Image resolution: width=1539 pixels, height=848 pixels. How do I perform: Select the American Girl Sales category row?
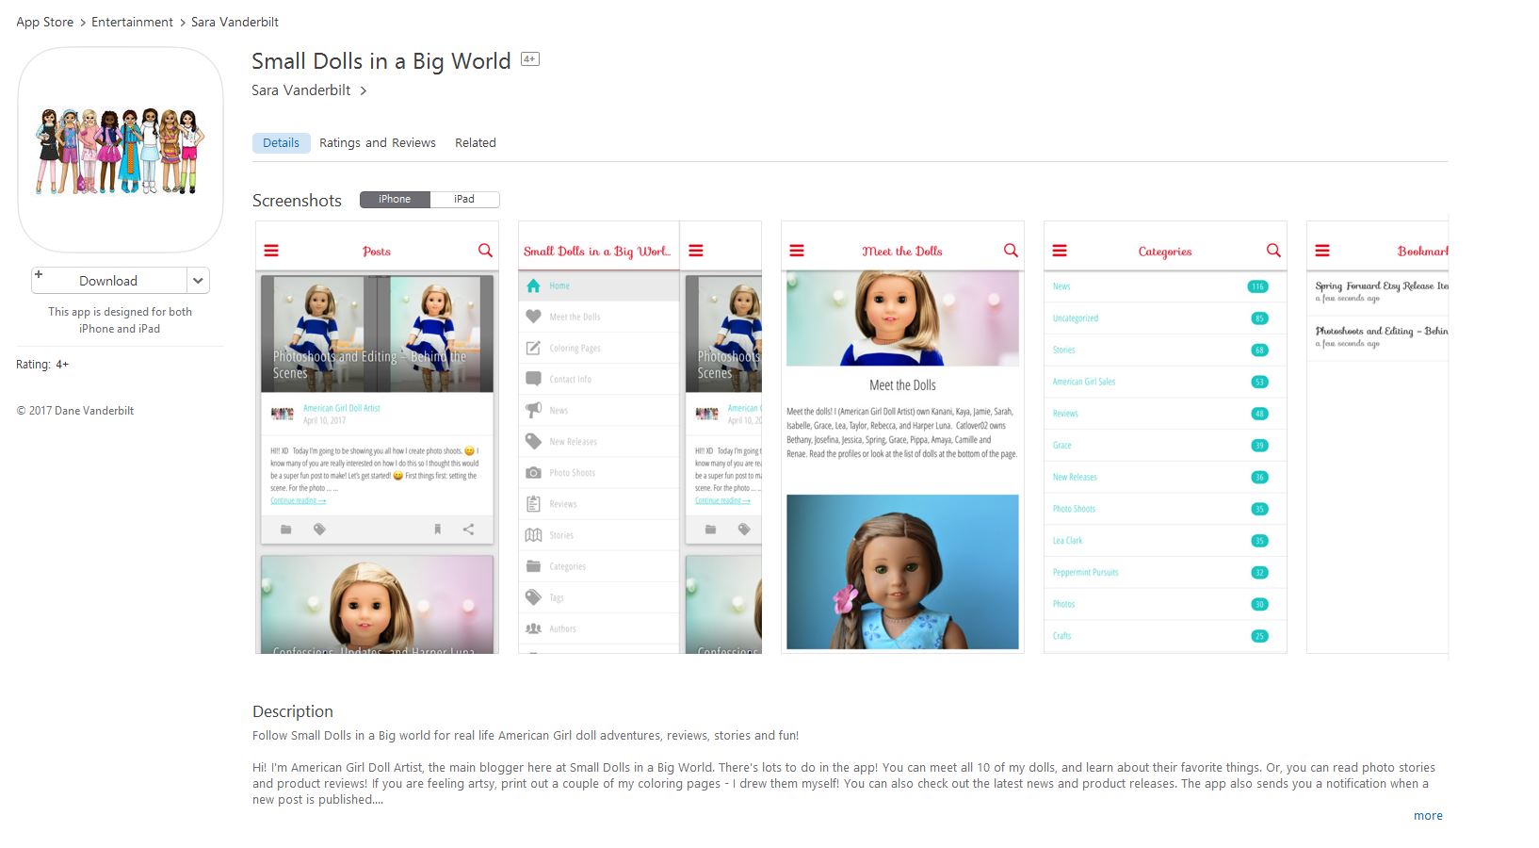click(x=1165, y=382)
